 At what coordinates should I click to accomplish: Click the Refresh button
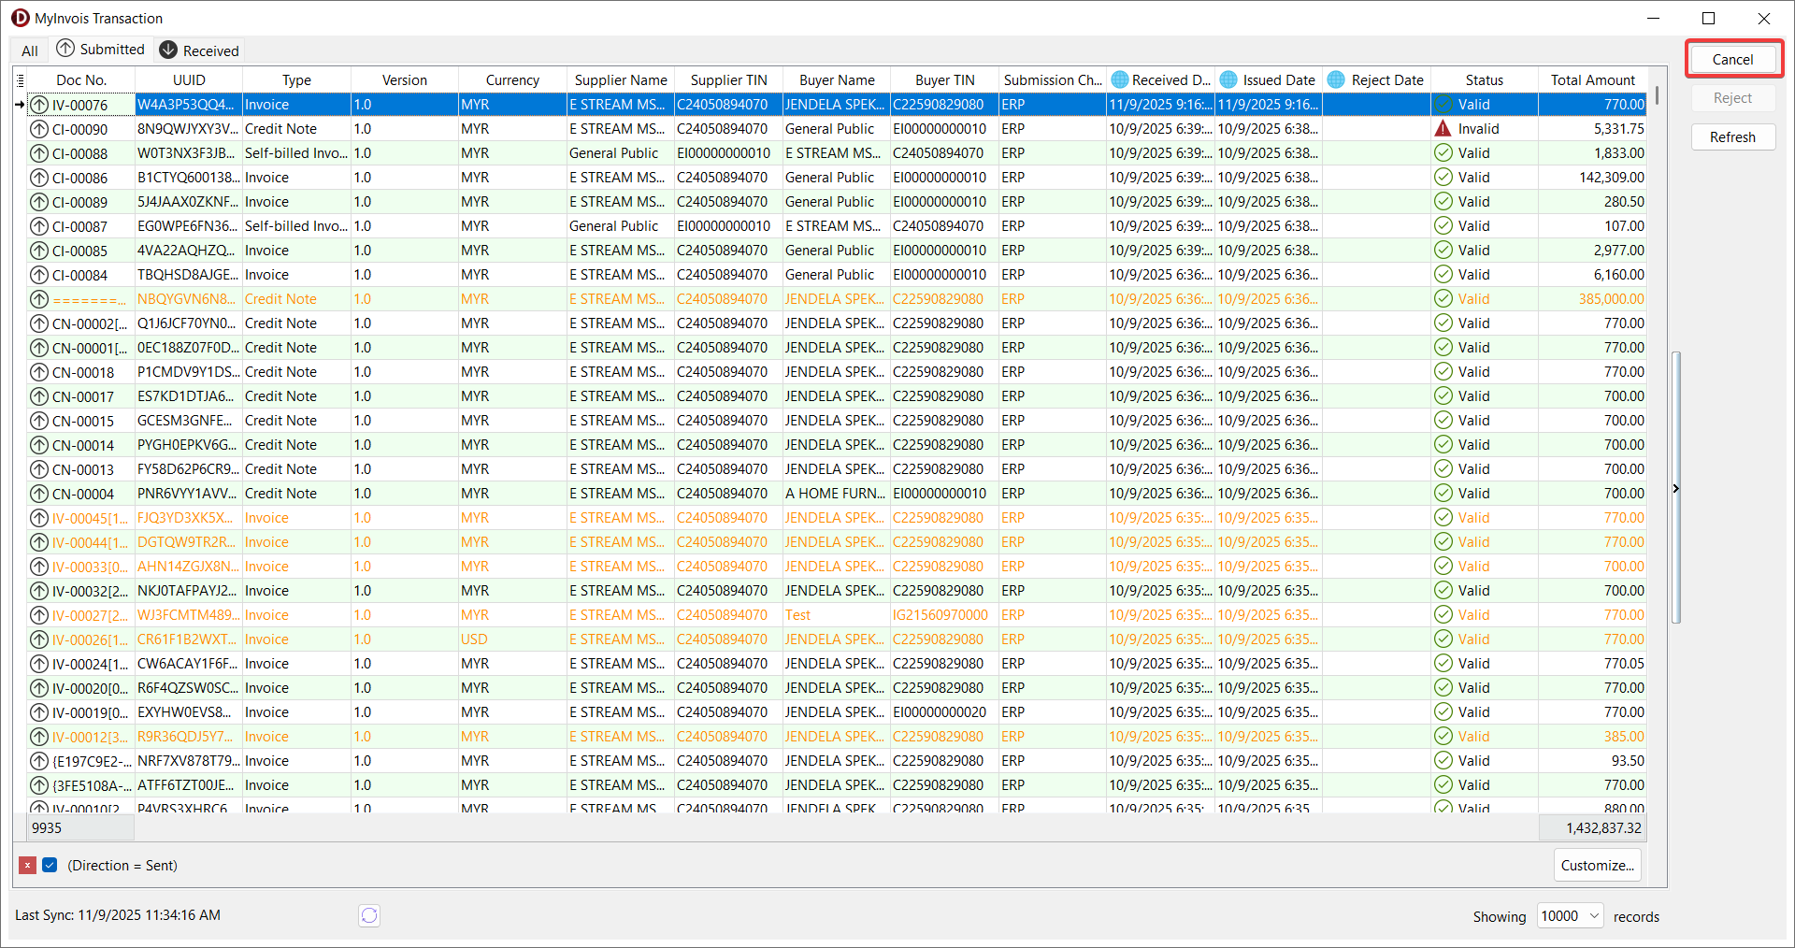[x=1732, y=137]
